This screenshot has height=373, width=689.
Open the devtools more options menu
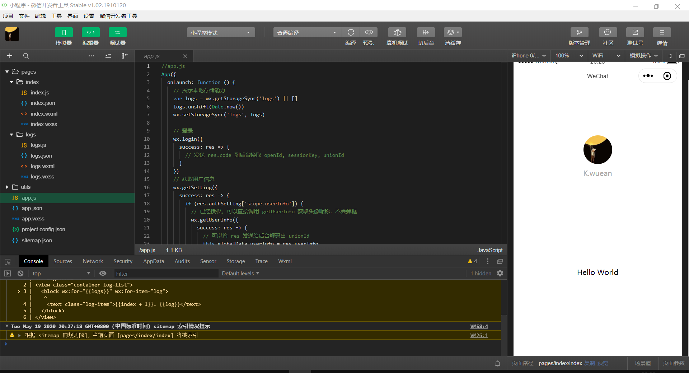[487, 261]
